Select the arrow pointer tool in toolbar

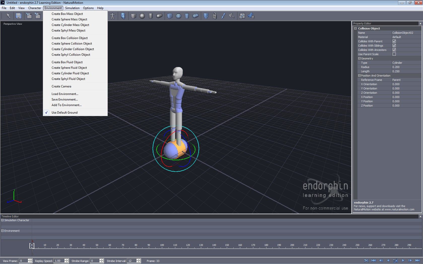point(8,16)
